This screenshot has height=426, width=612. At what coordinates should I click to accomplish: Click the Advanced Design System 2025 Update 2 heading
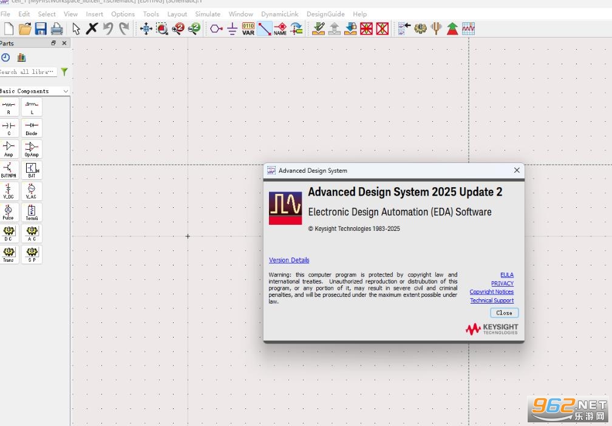[x=405, y=192]
